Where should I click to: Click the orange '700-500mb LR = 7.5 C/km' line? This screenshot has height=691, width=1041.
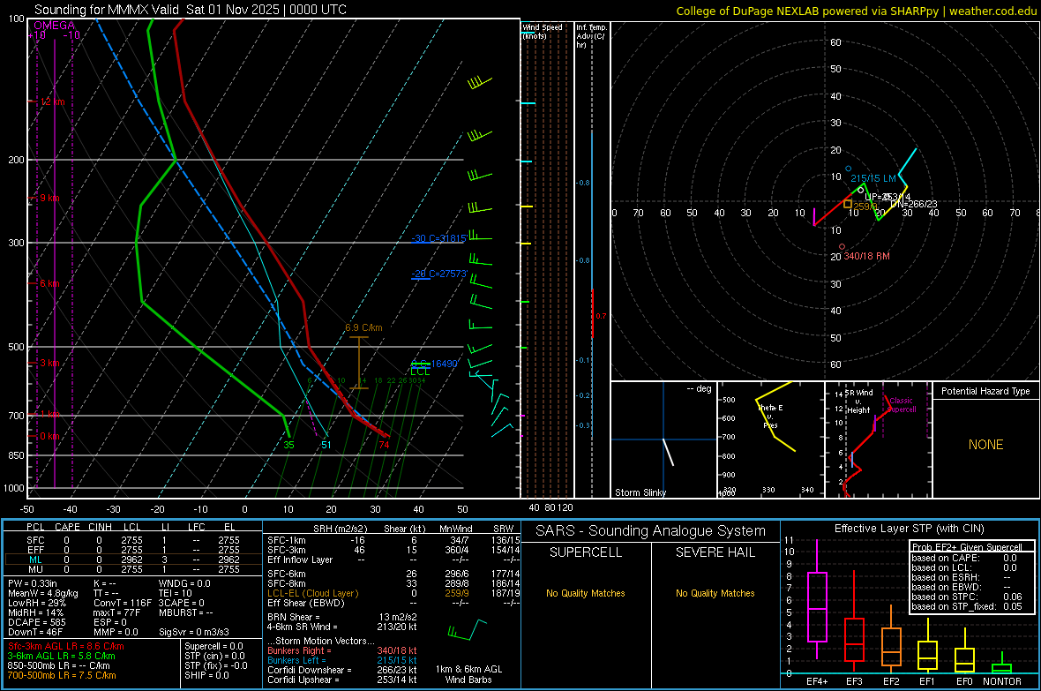[x=62, y=675]
